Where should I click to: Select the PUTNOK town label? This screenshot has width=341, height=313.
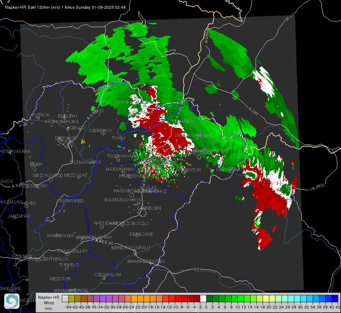(41, 115)
